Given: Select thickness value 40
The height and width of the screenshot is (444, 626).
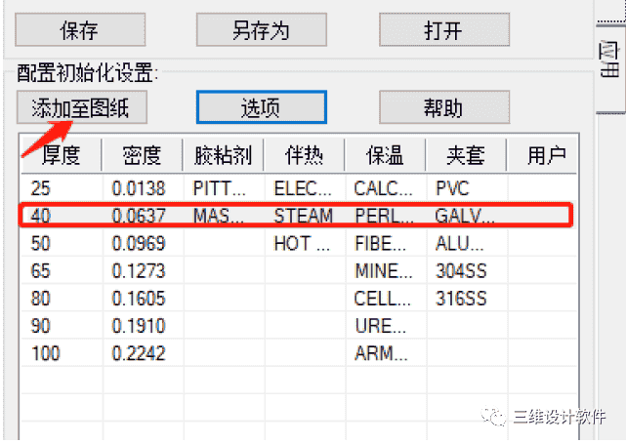Looking at the screenshot, I should (x=41, y=216).
